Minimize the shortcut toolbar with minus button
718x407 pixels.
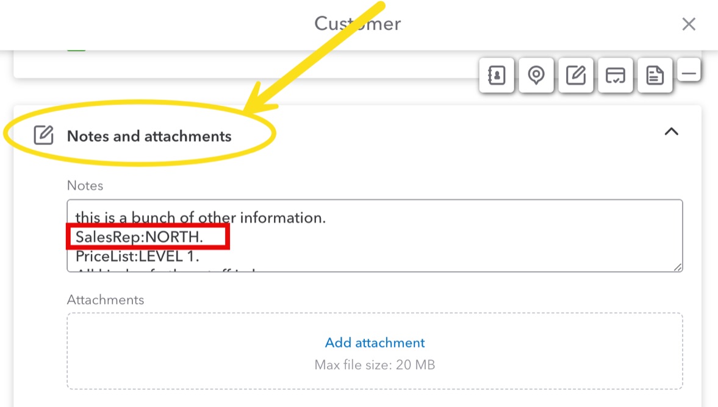click(689, 74)
